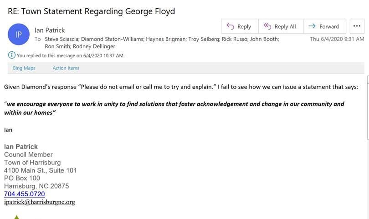Click the info icon beside replied notice

[x=11, y=55]
